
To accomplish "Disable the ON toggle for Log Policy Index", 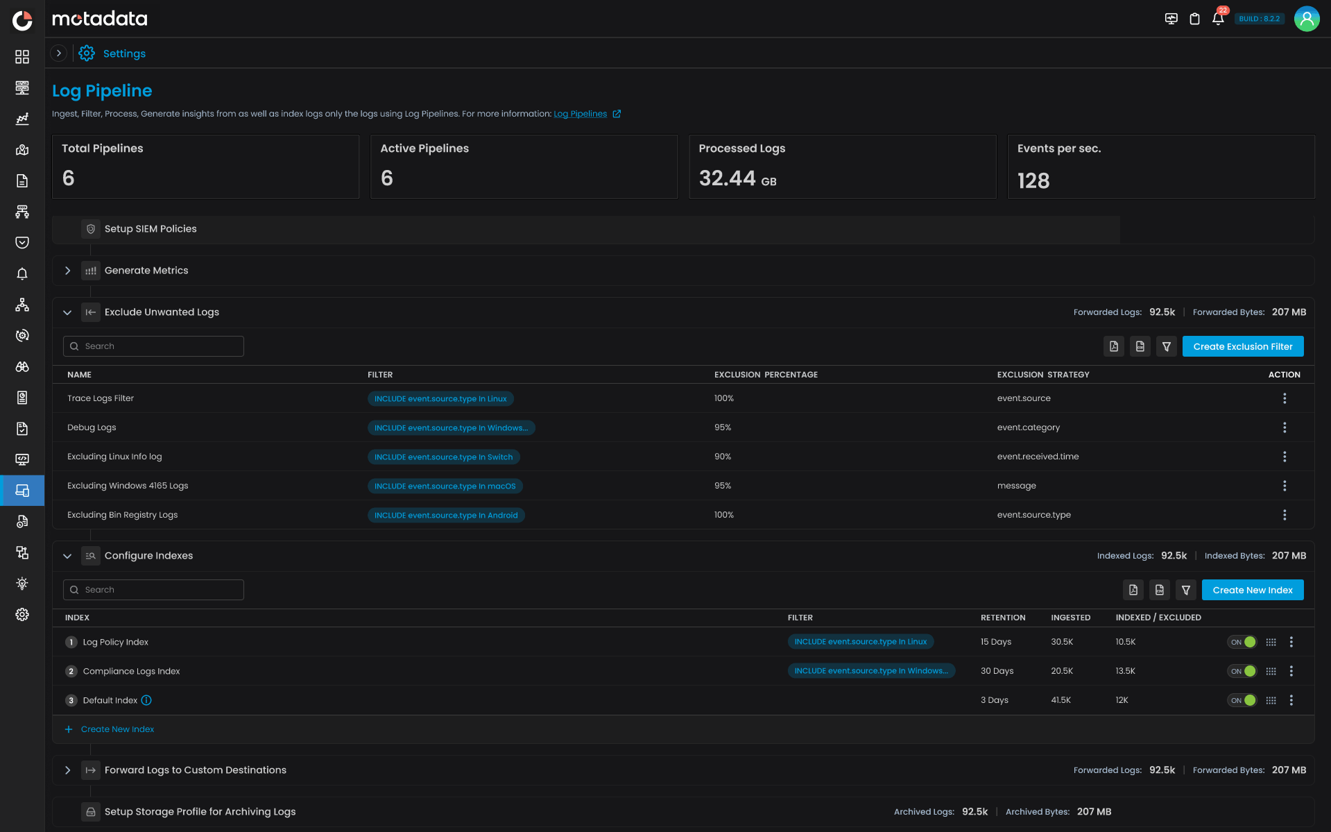I will point(1243,642).
